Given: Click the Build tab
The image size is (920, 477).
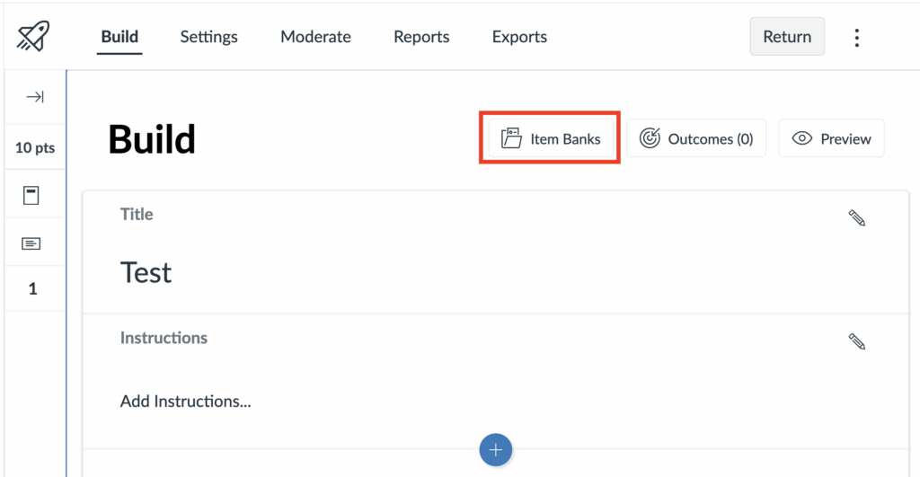Looking at the screenshot, I should 119,37.
